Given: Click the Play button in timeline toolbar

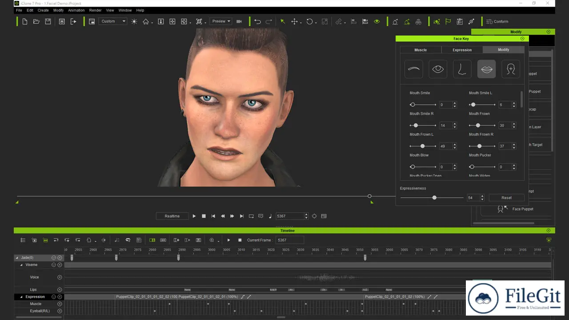Looking at the screenshot, I should pos(228,240).
